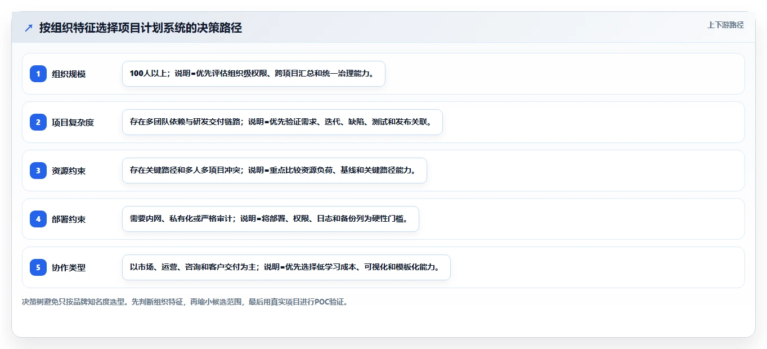Select the 部署约束 label

pyautogui.click(x=69, y=219)
